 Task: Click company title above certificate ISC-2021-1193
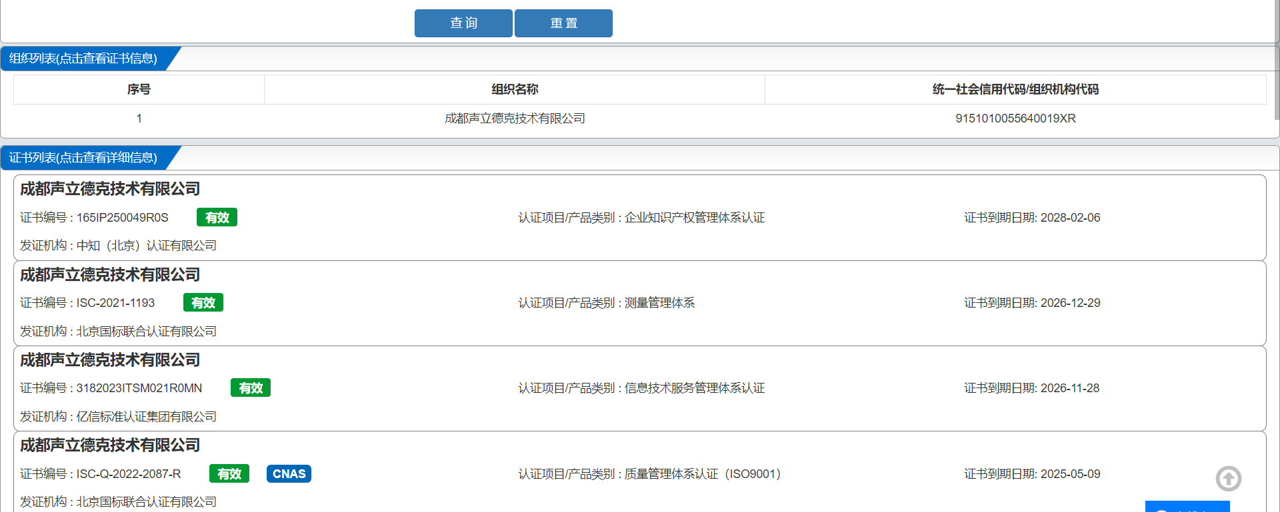pos(110,275)
